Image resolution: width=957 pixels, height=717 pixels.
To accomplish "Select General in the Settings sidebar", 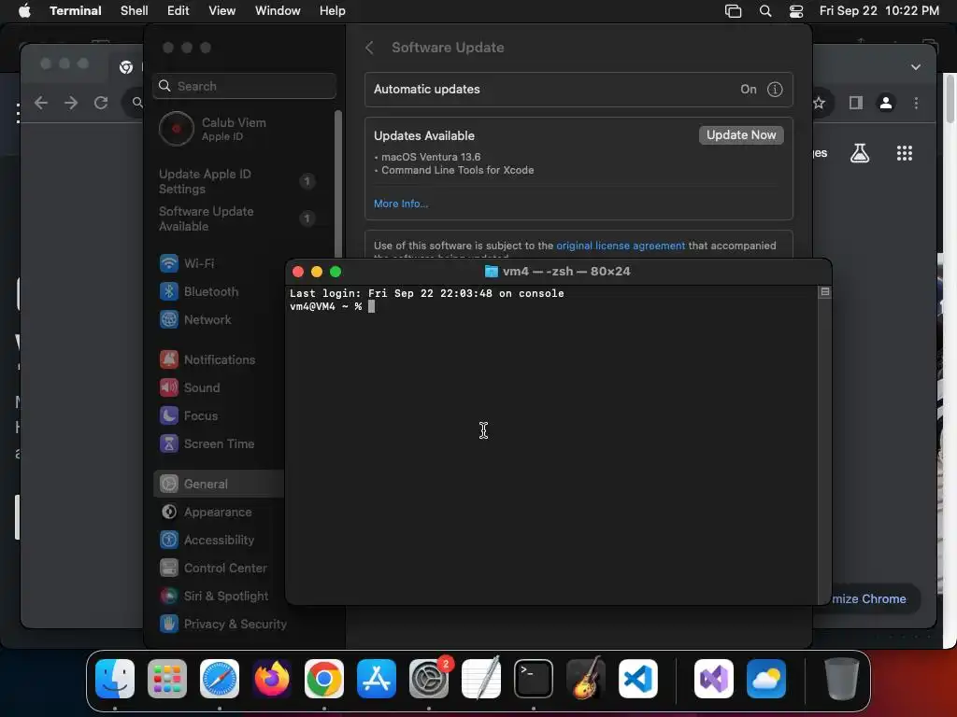I will click(x=219, y=485).
